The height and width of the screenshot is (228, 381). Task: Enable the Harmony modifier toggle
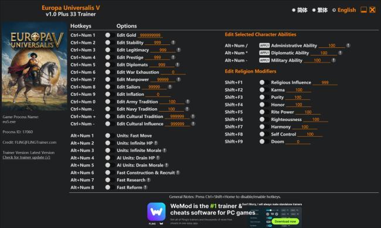(264, 127)
